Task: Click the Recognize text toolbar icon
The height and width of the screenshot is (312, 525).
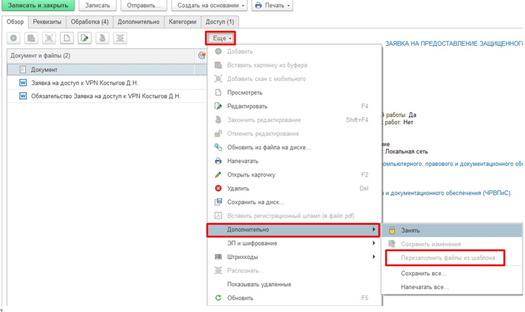Action: tap(120, 38)
